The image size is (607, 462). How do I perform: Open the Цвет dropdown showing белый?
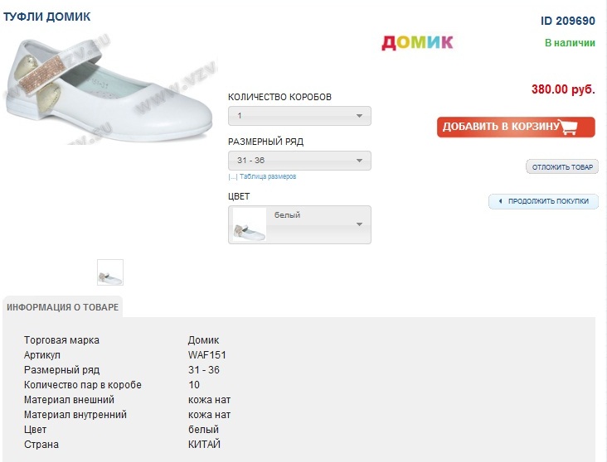click(x=311, y=224)
